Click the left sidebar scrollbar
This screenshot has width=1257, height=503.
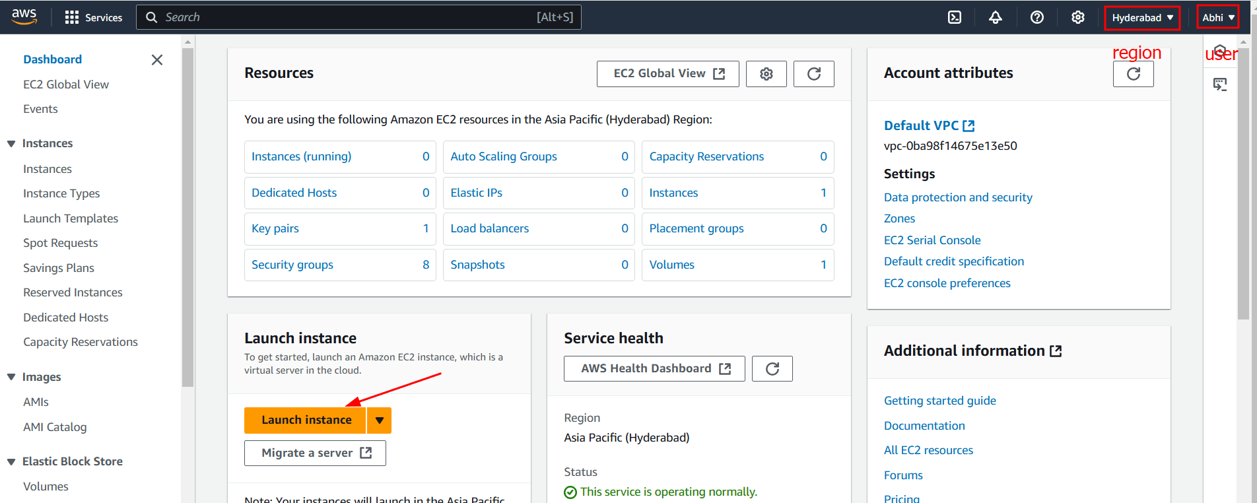pyautogui.click(x=187, y=218)
